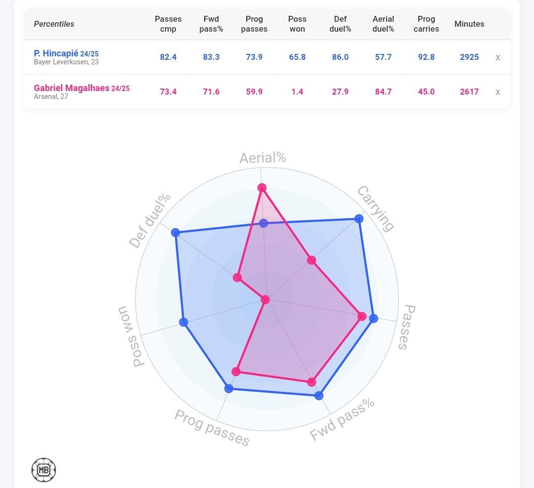The width and height of the screenshot is (534, 488).
Task: Click P. Hincapié 24/25 player name
Action: (x=66, y=53)
